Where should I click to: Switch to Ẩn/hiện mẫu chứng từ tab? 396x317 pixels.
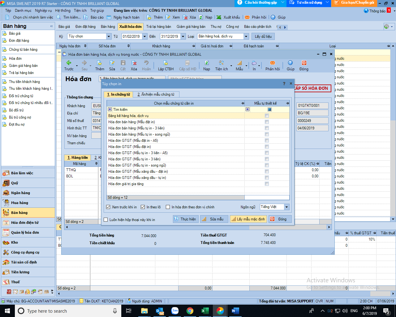(x=156, y=94)
